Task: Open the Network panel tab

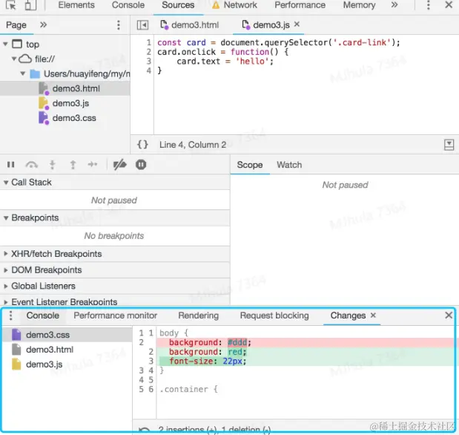Action: coord(235,5)
